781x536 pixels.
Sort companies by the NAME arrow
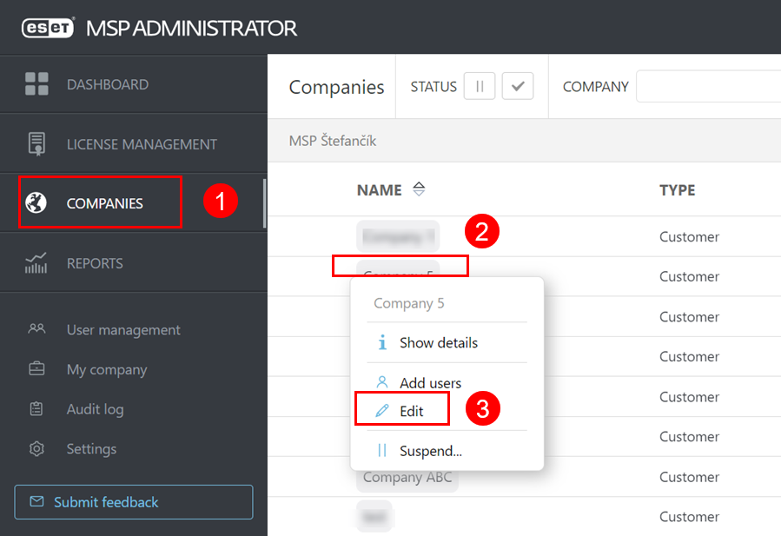click(x=419, y=189)
